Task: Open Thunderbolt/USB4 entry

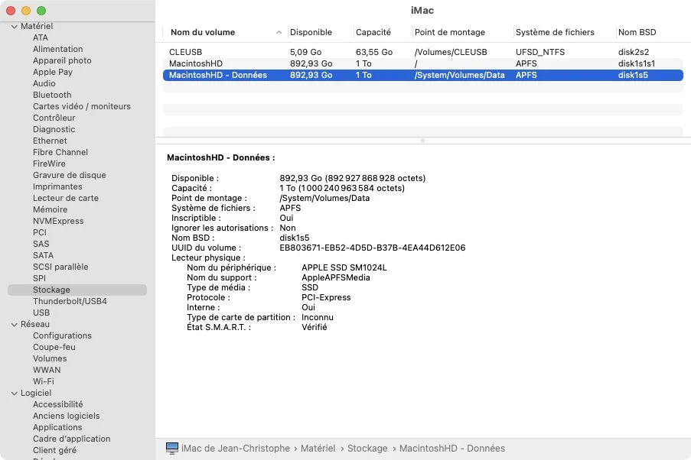Action: tap(70, 301)
